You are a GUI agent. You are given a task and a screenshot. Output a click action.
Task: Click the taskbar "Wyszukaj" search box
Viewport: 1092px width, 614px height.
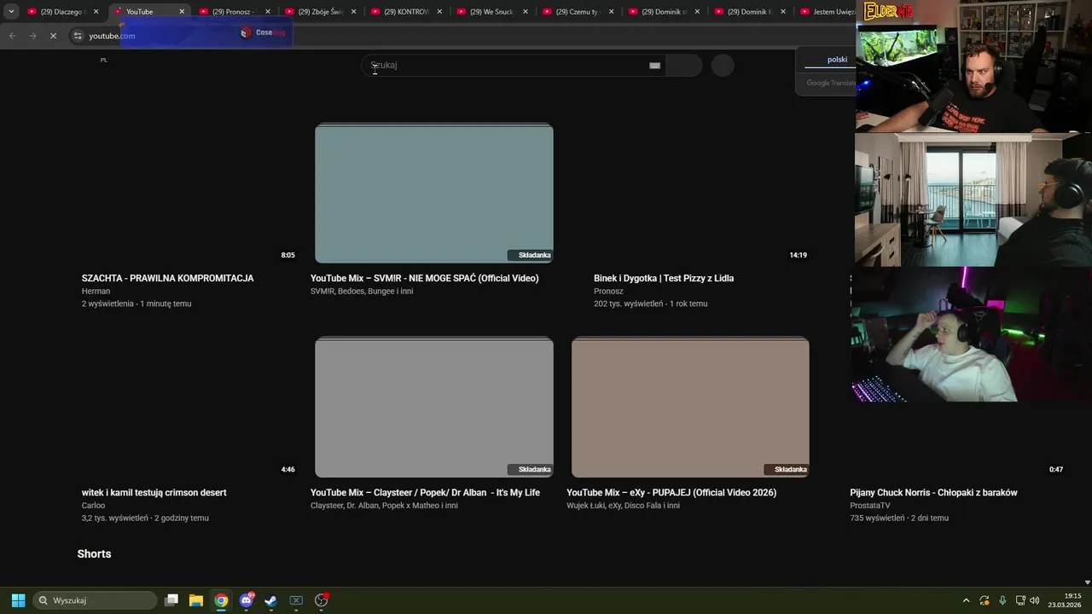[95, 600]
